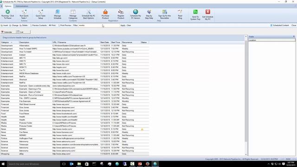297x167 pixels.
Task: Show hidden system tray icons
Action: coord(268,164)
